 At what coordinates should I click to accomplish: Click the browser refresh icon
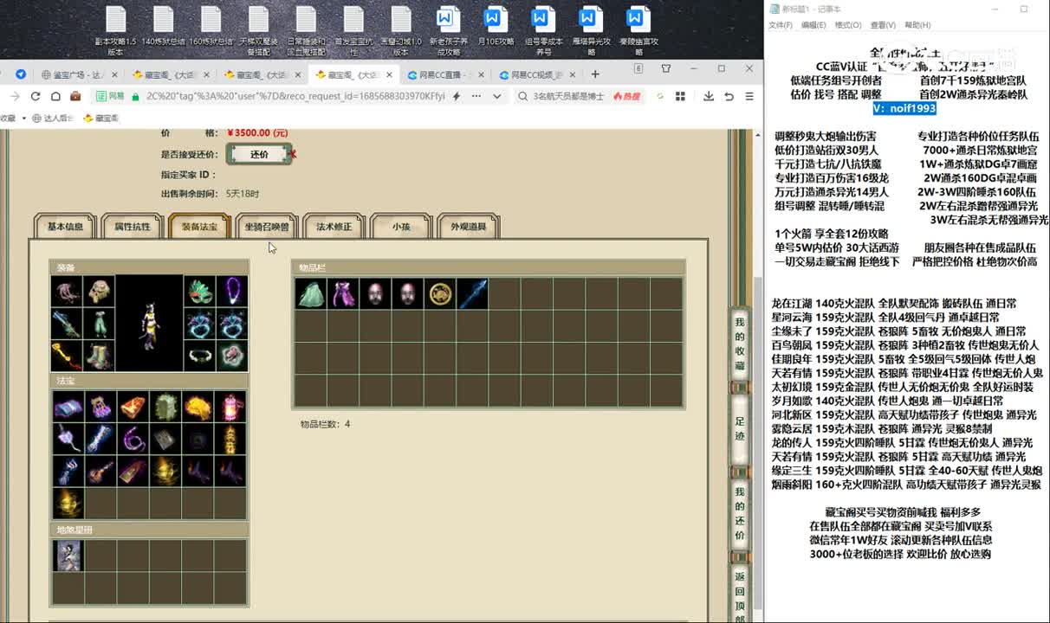click(36, 96)
